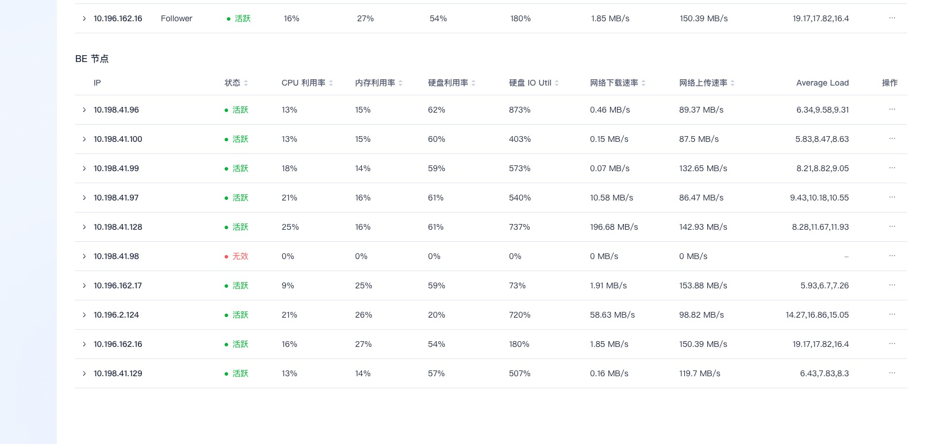Viewport: 925px width, 444px height.
Task: Click average load 6.43,7.83,8.3
Action: (824, 373)
